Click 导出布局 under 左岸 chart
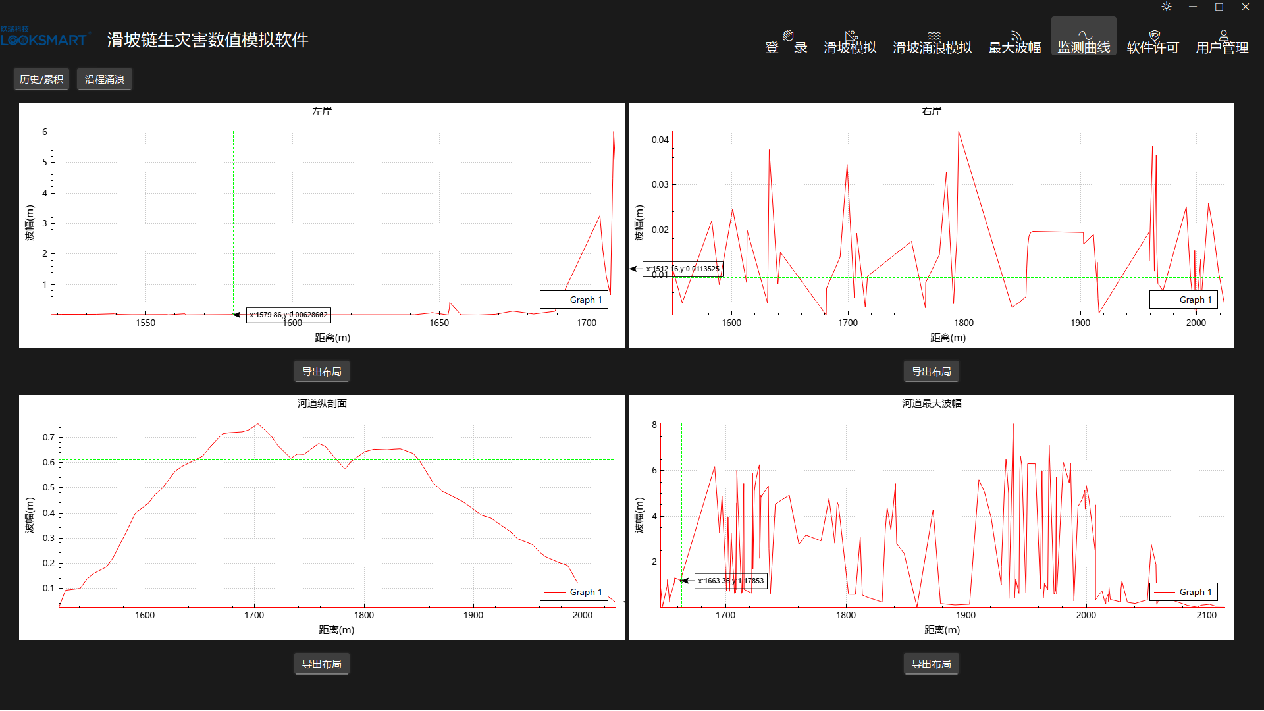 tap(321, 372)
